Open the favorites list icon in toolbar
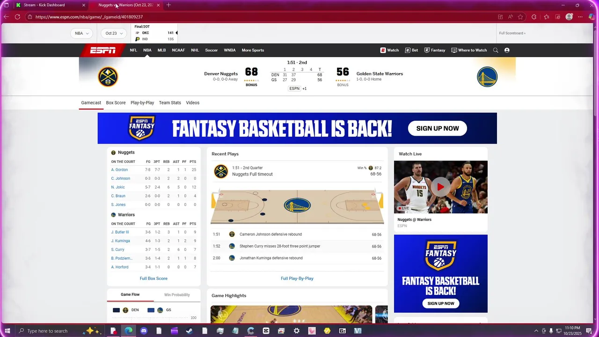Image resolution: width=599 pixels, height=337 pixels. (546, 17)
